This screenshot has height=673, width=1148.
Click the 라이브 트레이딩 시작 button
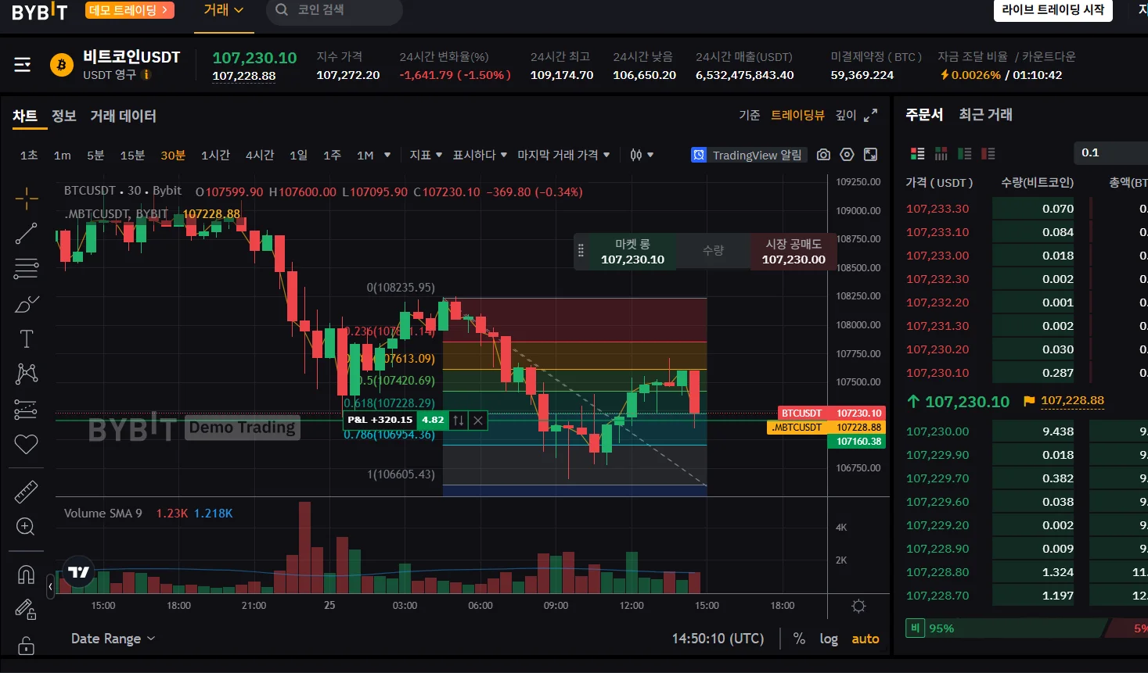(1053, 10)
